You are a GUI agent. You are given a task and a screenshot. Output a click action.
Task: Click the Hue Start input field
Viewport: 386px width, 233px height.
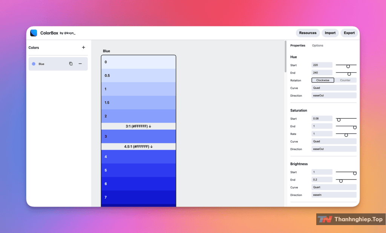(x=322, y=65)
